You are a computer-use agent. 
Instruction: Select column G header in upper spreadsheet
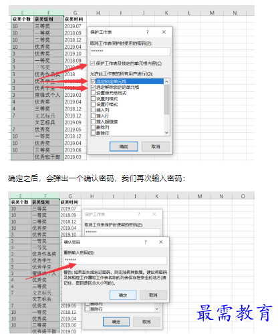pos(75,13)
